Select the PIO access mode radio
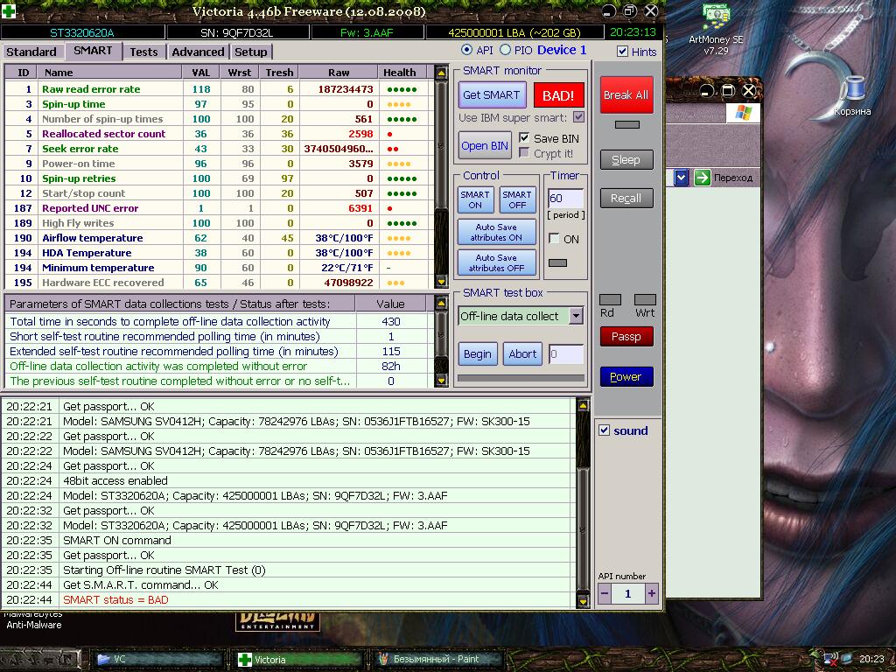896x672 pixels. click(505, 50)
